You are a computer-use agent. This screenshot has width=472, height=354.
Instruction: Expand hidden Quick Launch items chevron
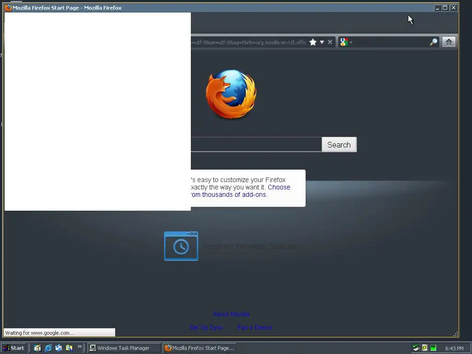(79, 347)
